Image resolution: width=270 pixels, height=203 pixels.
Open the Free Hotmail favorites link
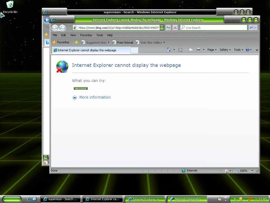click(x=123, y=43)
